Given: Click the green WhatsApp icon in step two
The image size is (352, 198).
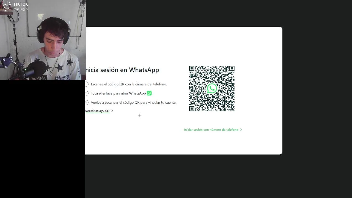Looking at the screenshot, I should tap(149, 93).
